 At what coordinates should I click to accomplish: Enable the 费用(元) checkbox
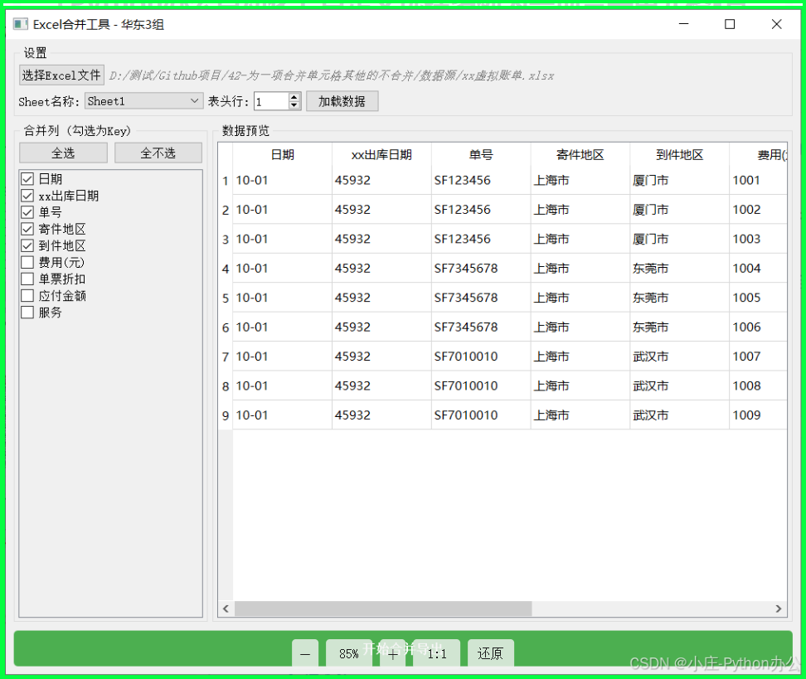[x=28, y=262]
